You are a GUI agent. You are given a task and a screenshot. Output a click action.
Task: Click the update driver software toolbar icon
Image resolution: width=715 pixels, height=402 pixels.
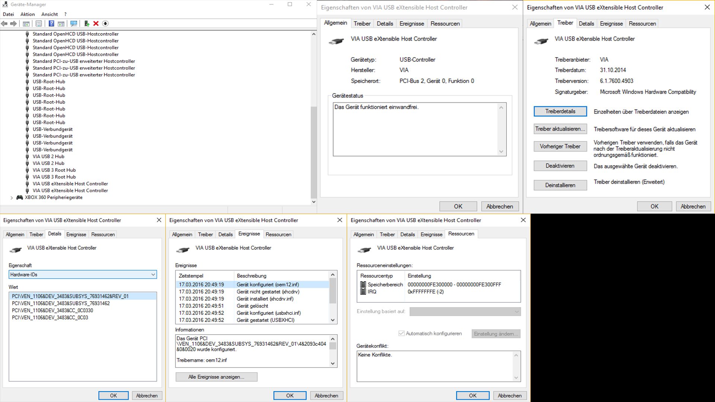87,23
